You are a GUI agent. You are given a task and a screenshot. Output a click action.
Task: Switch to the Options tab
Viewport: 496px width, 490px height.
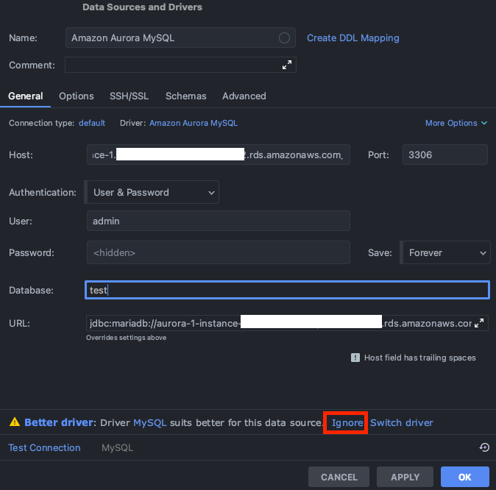[77, 96]
